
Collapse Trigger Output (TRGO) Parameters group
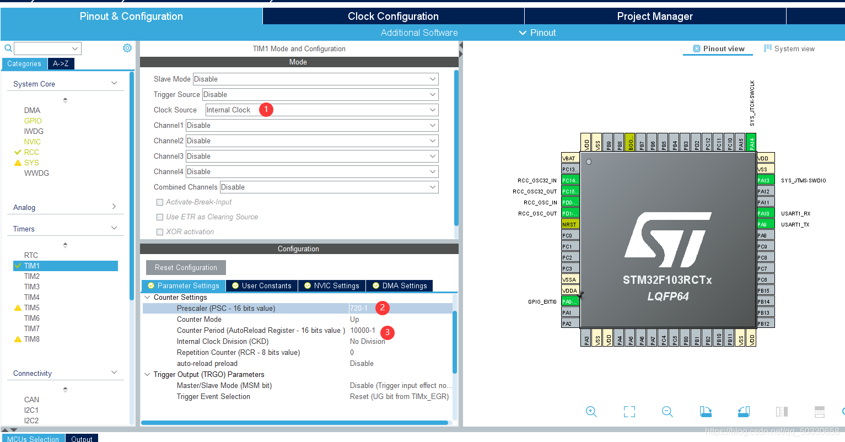pyautogui.click(x=147, y=374)
